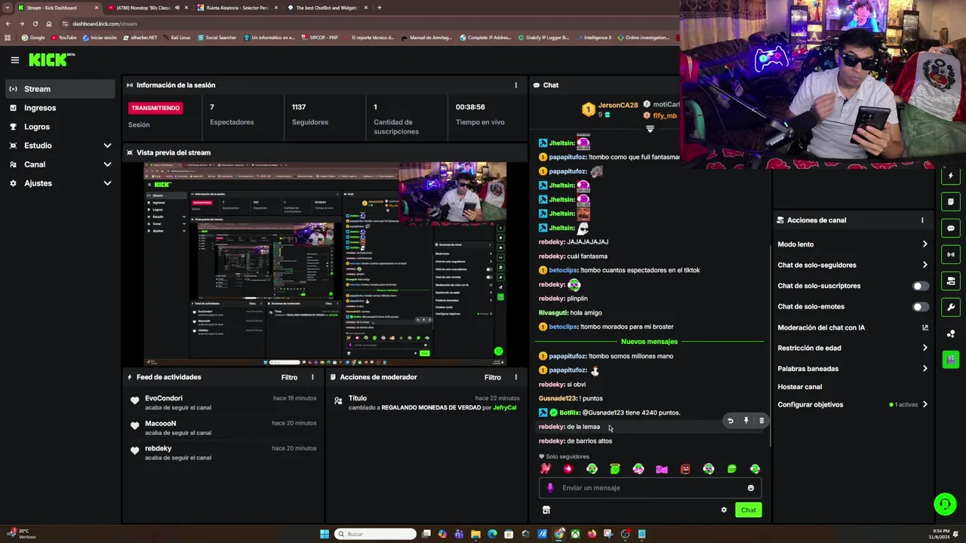Open session information three-dot options
This screenshot has height=543, width=966.
click(x=516, y=85)
